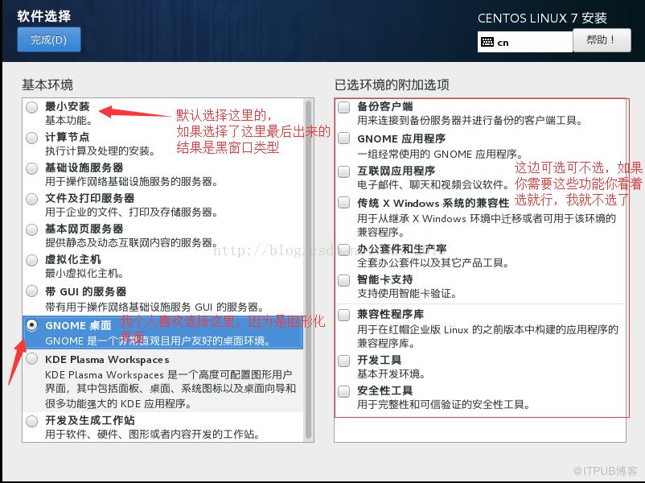This screenshot has width=645, height=483.
Task: Choose the 基础设施服务器 radio button
Action: (x=31, y=168)
